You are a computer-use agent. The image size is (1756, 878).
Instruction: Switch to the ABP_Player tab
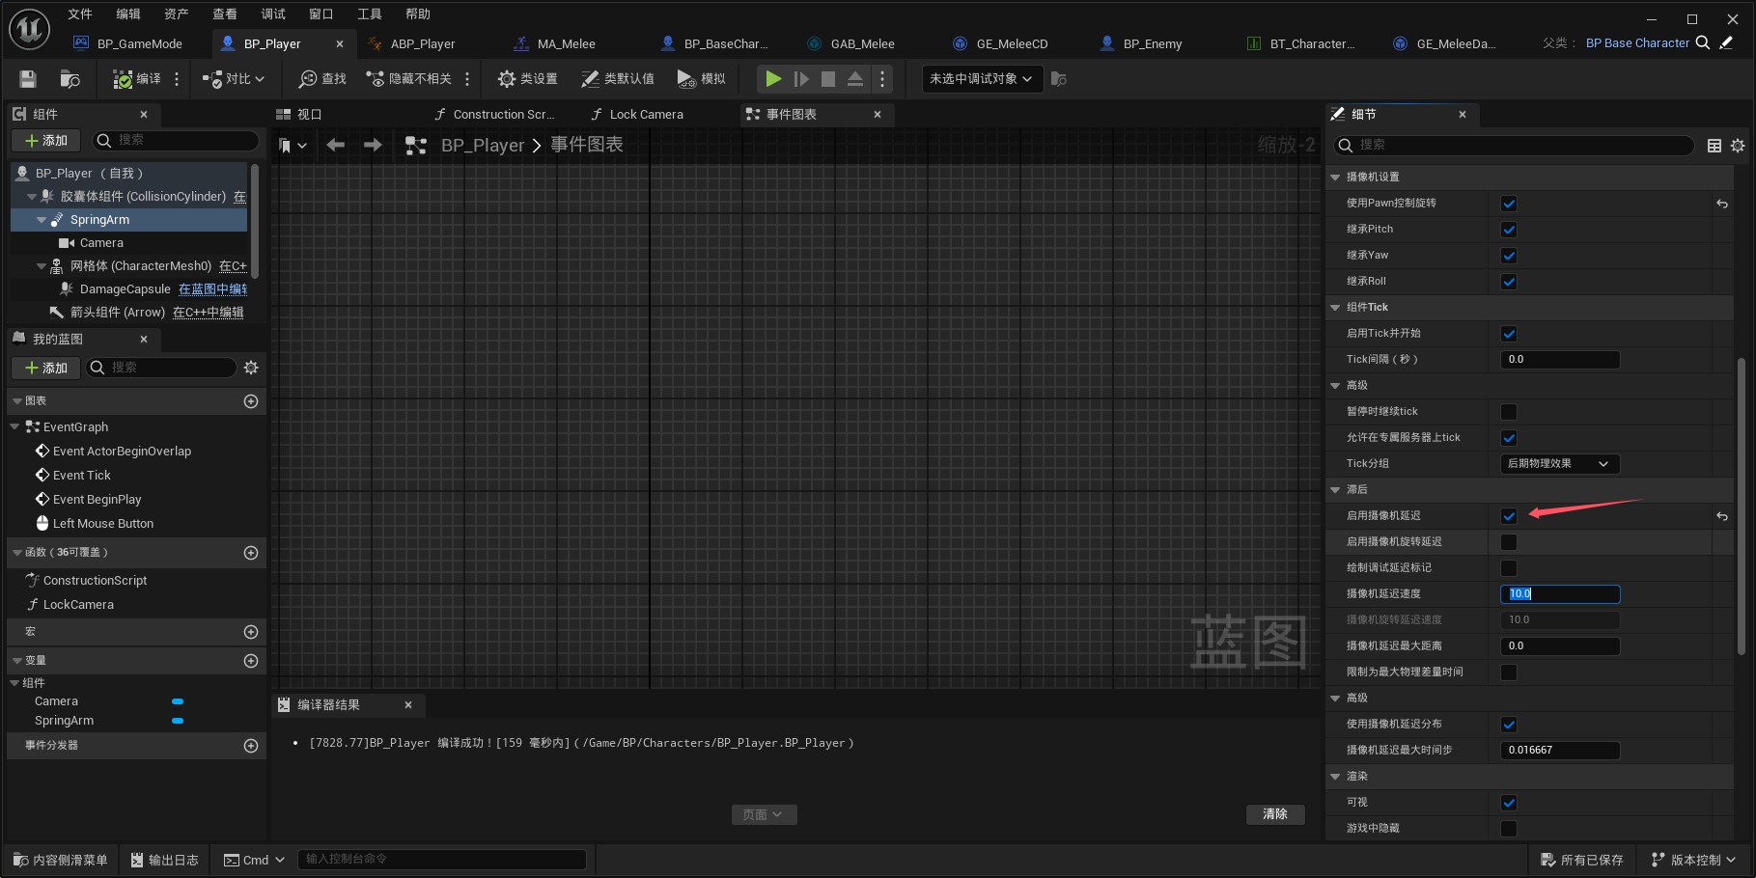[x=422, y=43]
